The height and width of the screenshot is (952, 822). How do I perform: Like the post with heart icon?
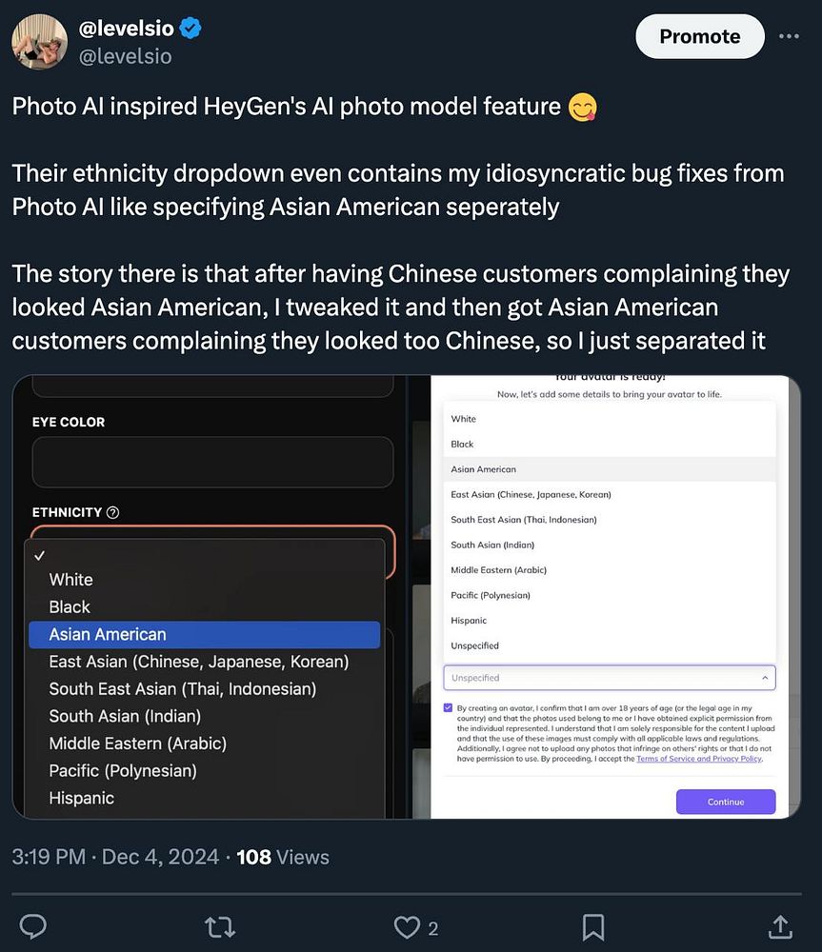point(407,927)
